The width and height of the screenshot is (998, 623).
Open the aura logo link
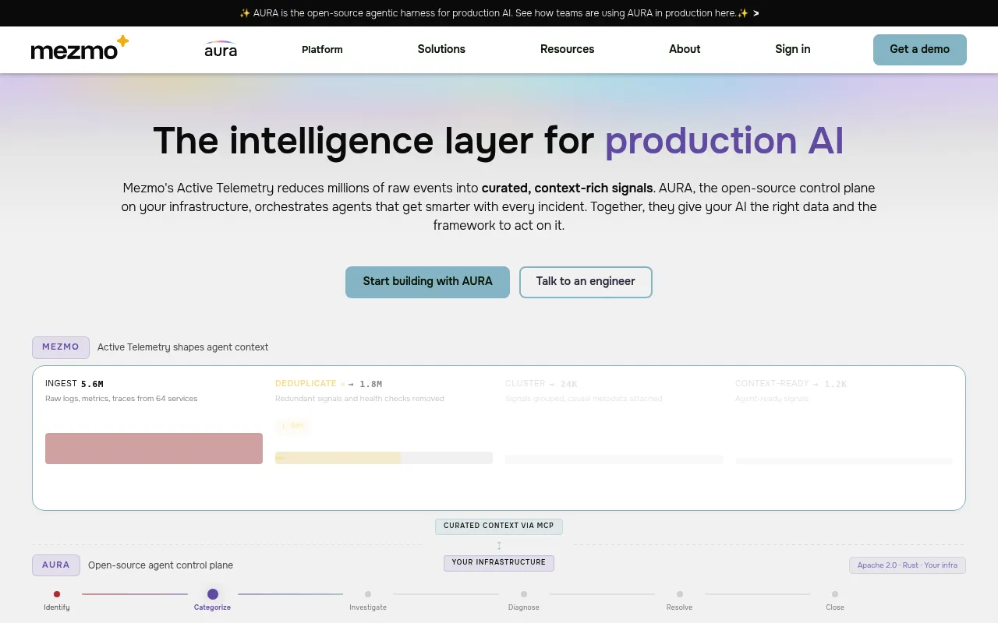coord(221,49)
